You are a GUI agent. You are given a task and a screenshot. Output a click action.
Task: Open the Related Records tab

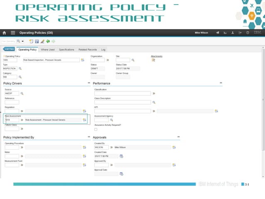(x=88, y=49)
